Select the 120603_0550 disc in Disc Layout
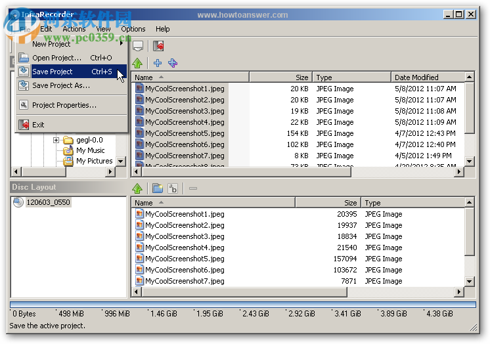 (48, 202)
